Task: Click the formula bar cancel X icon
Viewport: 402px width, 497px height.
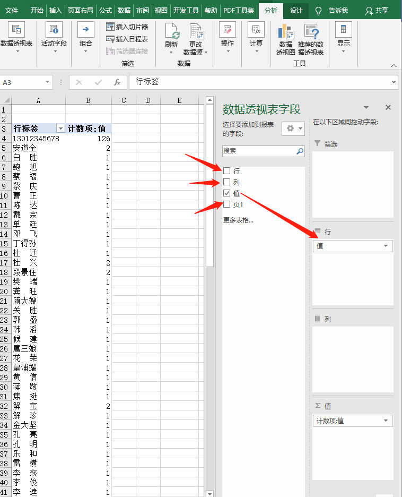Action: pyautogui.click(x=79, y=83)
